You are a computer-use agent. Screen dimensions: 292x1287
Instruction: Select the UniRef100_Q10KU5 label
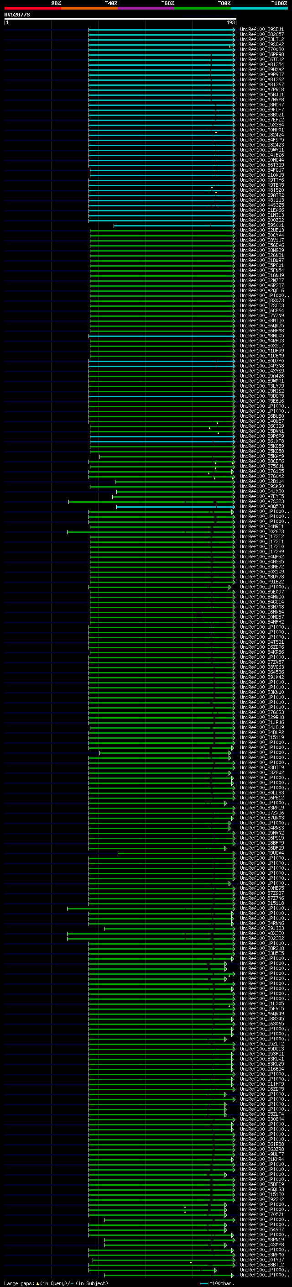pyautogui.click(x=262, y=175)
